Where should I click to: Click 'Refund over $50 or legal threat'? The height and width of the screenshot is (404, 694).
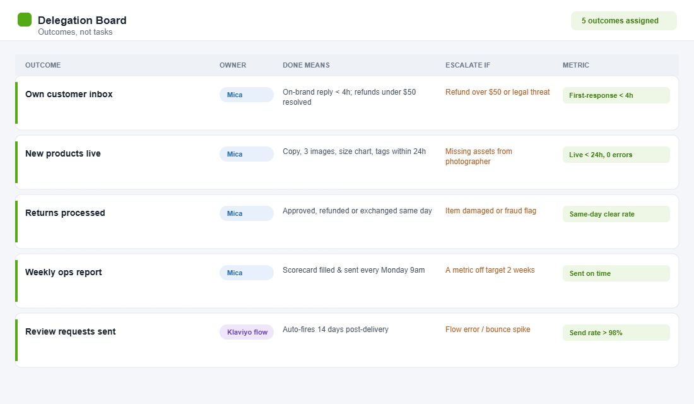[x=498, y=92]
